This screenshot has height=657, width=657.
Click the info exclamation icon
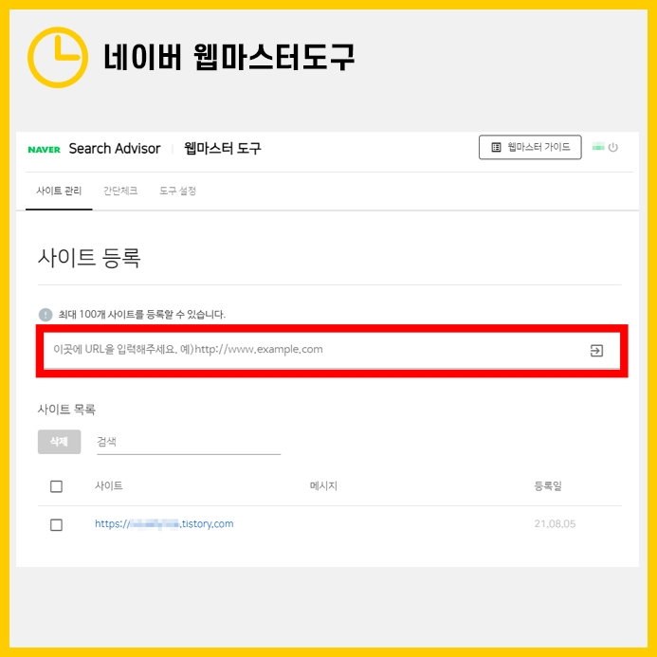tap(46, 314)
